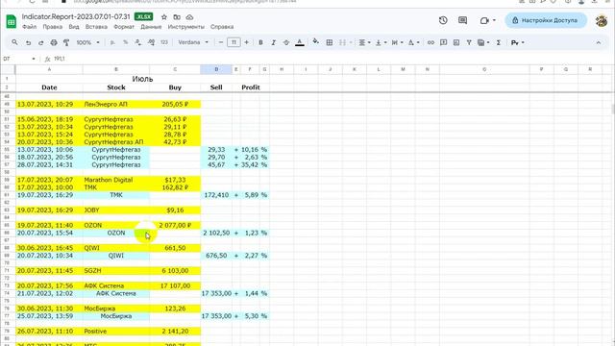The width and height of the screenshot is (615, 346).
Task: Decrease decimal places
Action: coord(138,42)
